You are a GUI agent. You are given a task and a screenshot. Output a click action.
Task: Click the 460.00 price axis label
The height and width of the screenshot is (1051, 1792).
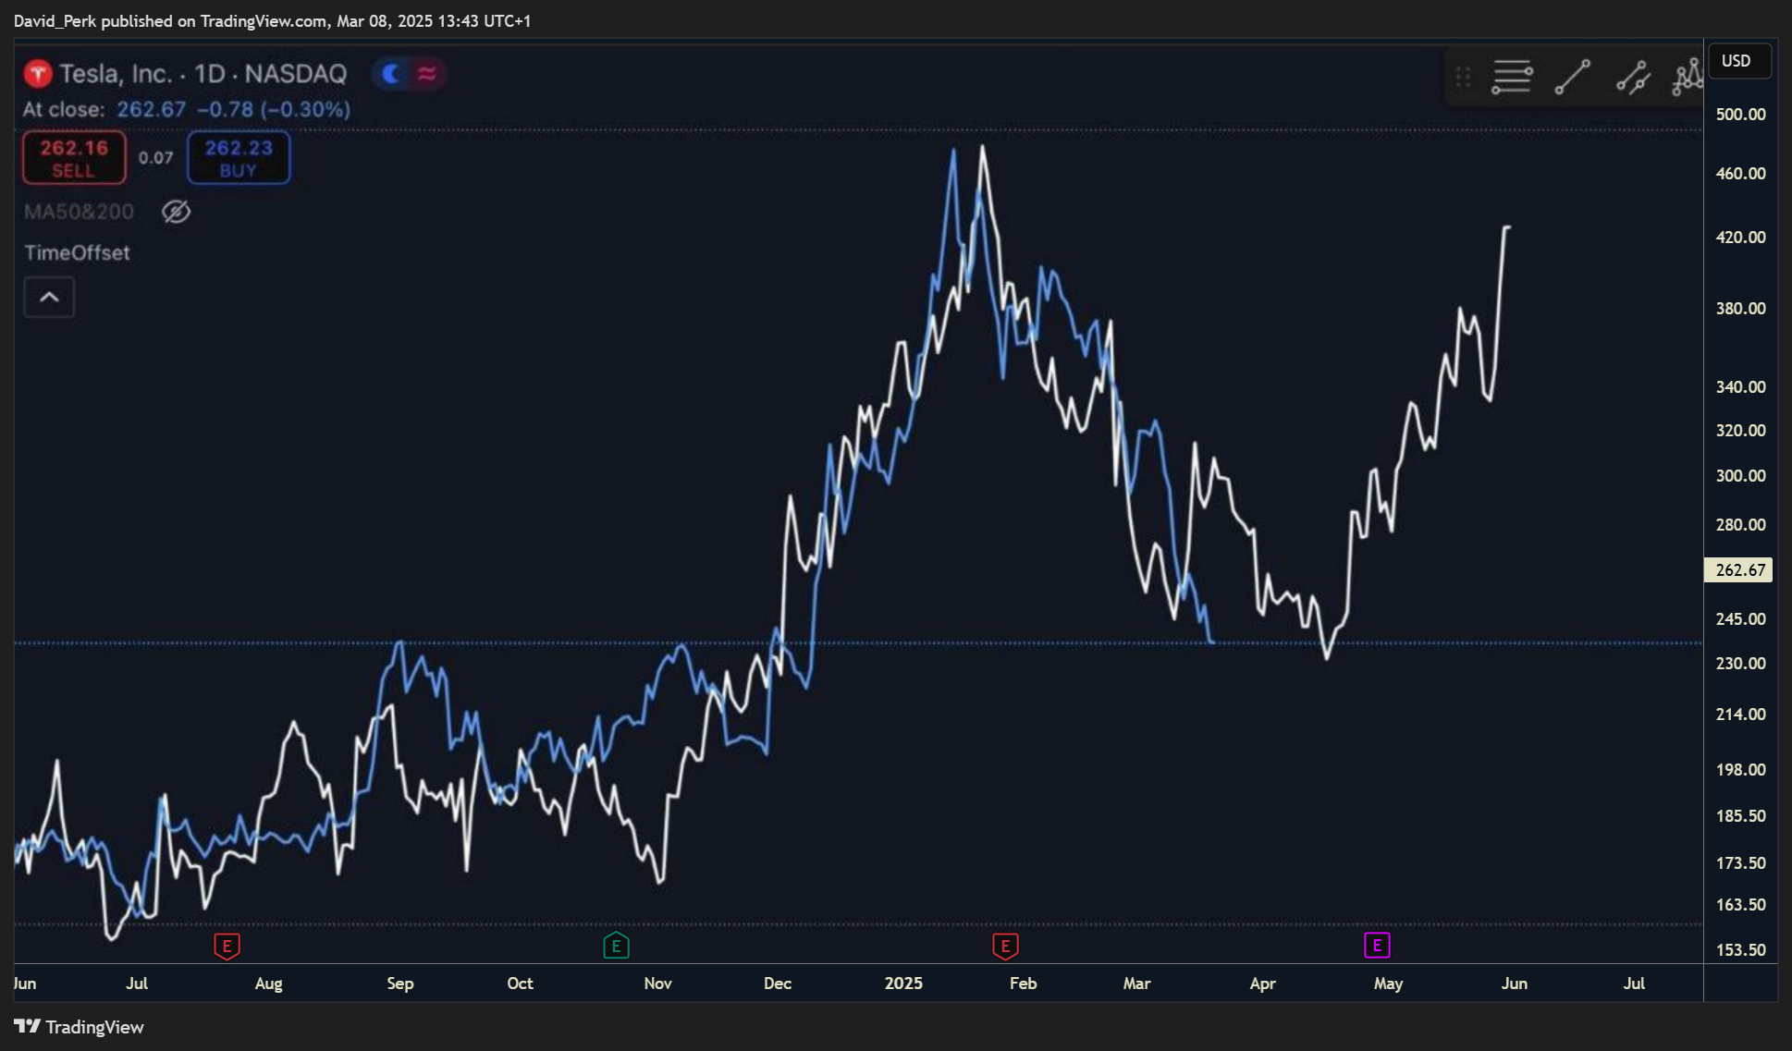[x=1740, y=173]
